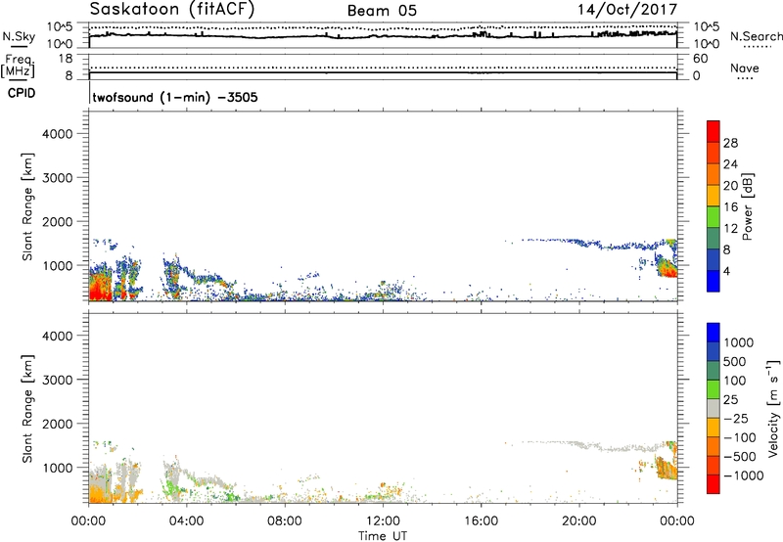Click the '100' label on the velocity color bar
Viewport: 783px width, 542px height.
(x=735, y=381)
